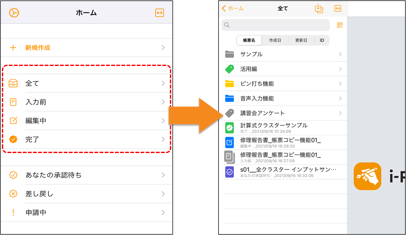The width and height of the screenshot is (406, 235).
Task: Expand the サンプル folder chevron
Action: 340,54
